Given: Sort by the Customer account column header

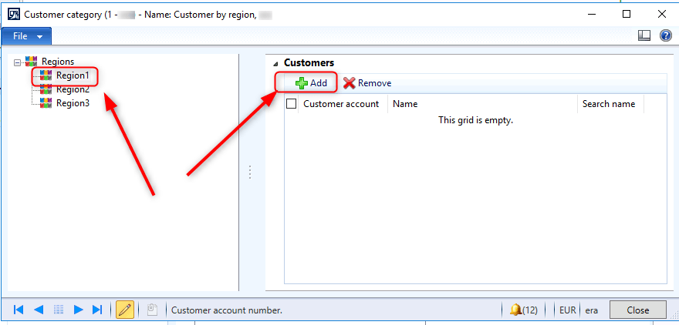Looking at the screenshot, I should click(340, 104).
